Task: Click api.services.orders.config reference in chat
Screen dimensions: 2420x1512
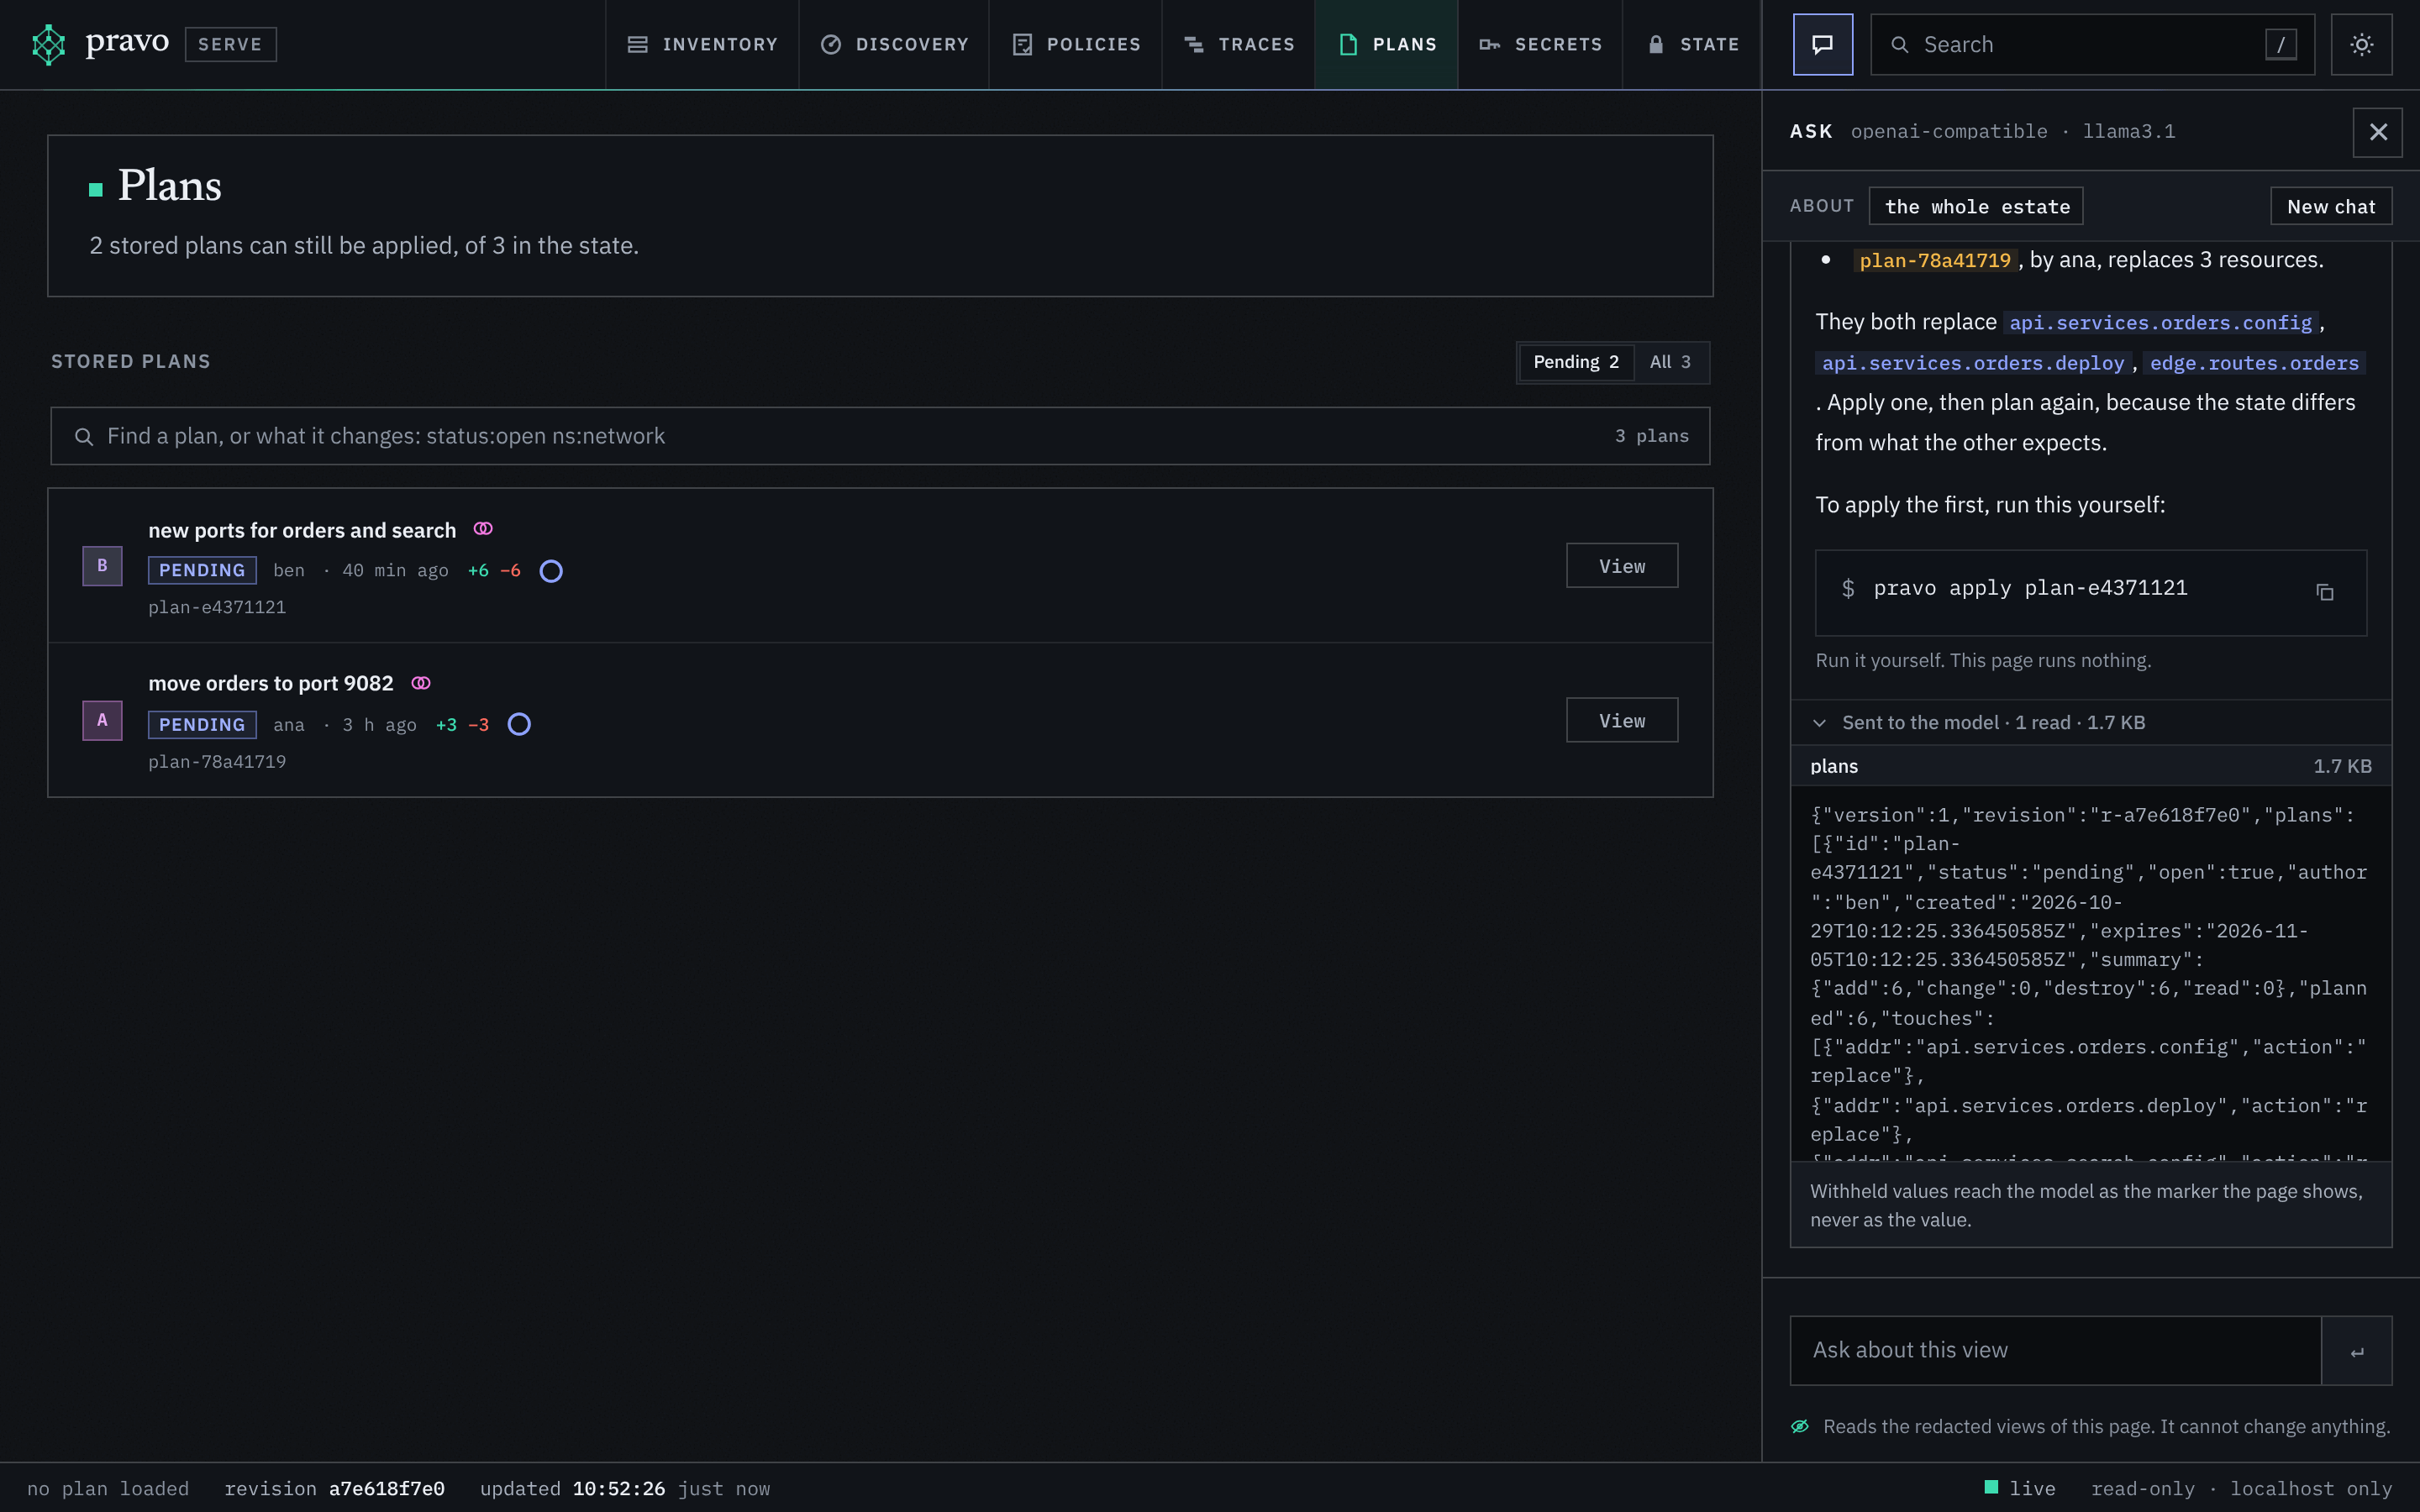Action: point(2161,322)
